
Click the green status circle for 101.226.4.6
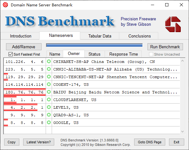[x=49, y=61]
